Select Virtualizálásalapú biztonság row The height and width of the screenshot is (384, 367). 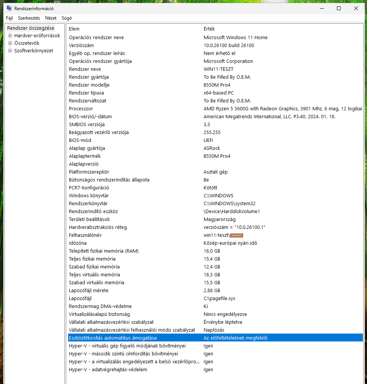pyautogui.click(x=215, y=314)
